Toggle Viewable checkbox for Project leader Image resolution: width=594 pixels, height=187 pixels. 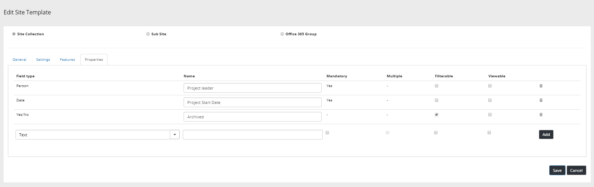pos(490,86)
